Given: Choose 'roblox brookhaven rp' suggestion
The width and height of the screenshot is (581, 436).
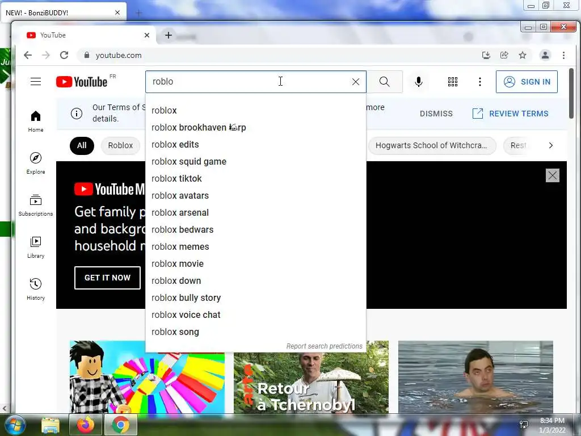Looking at the screenshot, I should [x=256, y=128].
